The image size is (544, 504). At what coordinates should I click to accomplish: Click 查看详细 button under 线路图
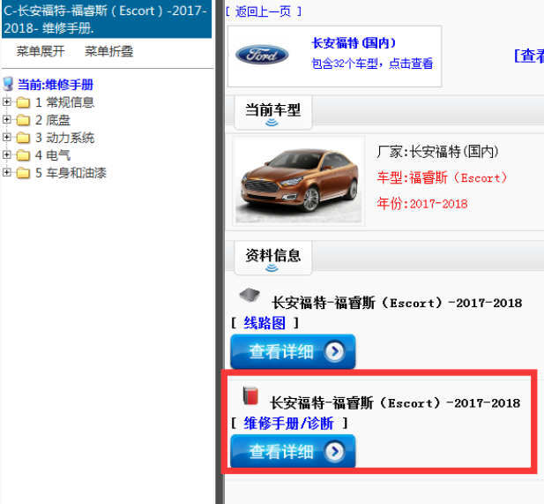pyautogui.click(x=293, y=351)
